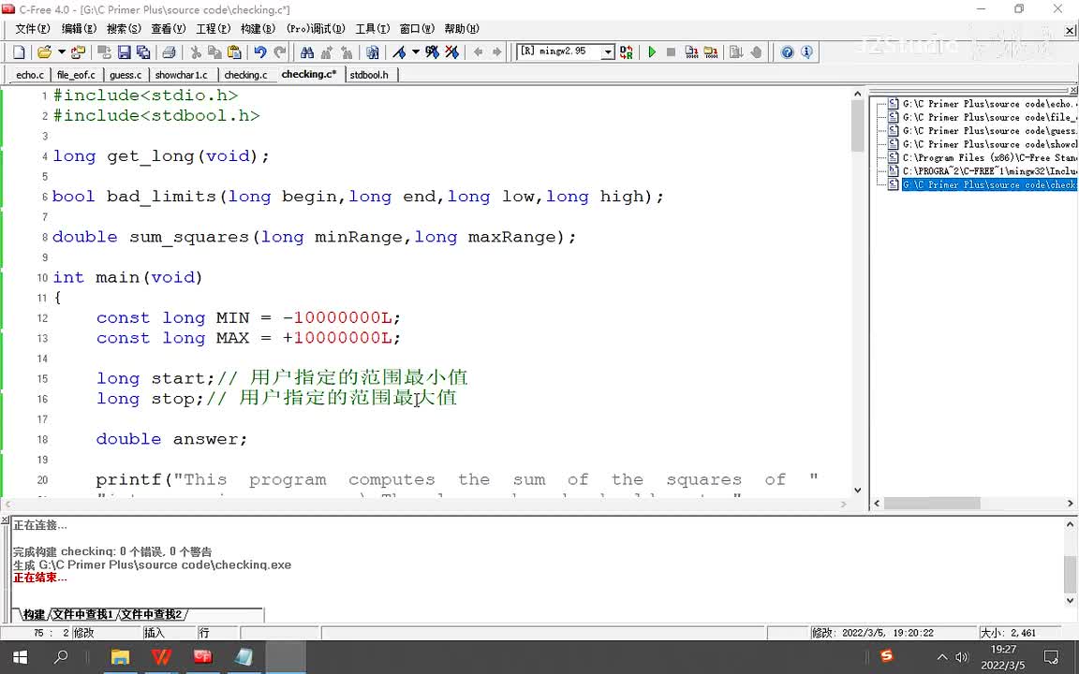Click the Save All toolbar icon

143,52
